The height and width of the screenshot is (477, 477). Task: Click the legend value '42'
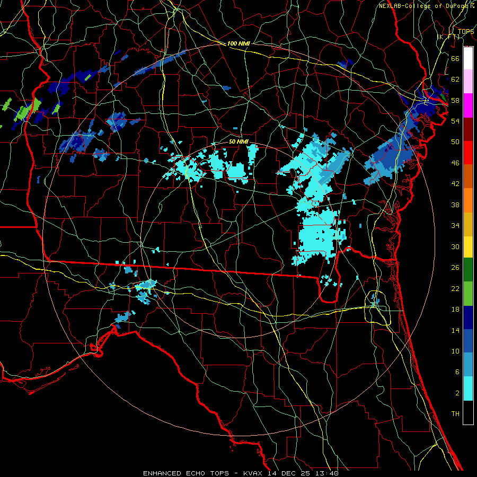pos(455,184)
